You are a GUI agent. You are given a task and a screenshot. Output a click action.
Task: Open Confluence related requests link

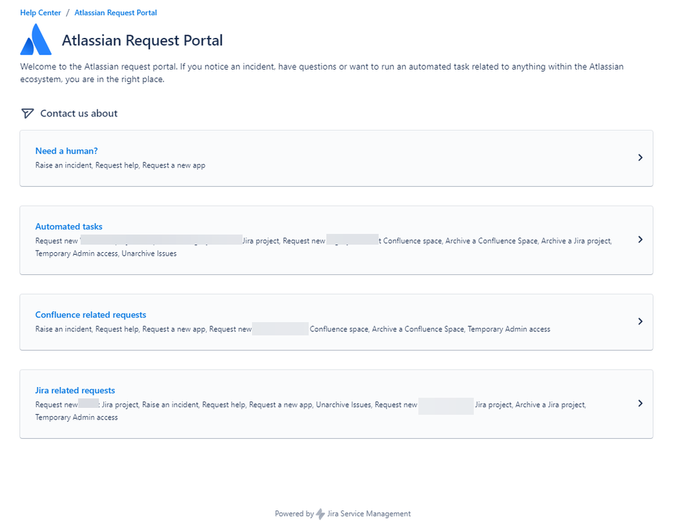coord(90,315)
